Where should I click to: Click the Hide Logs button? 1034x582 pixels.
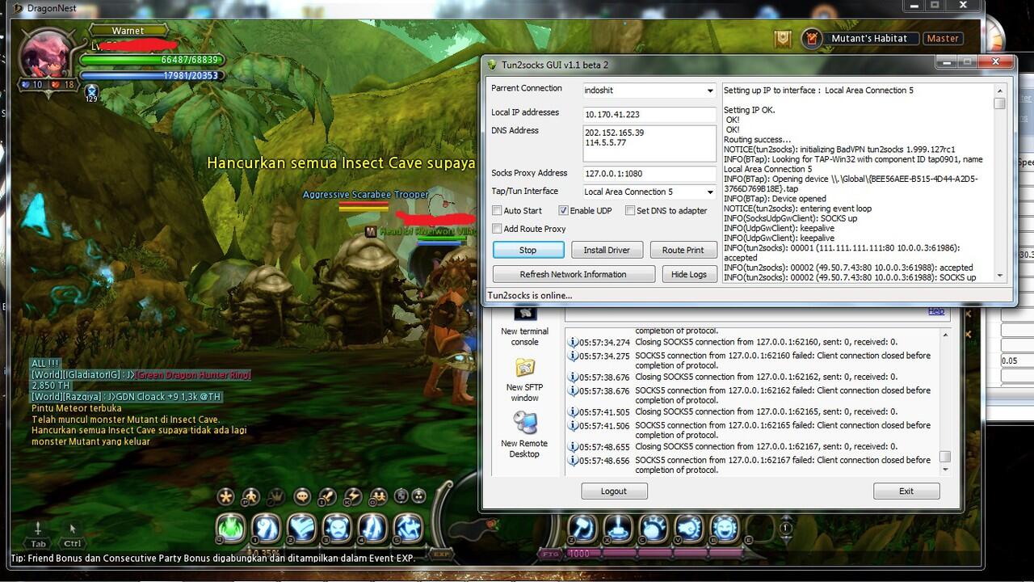[x=689, y=274]
